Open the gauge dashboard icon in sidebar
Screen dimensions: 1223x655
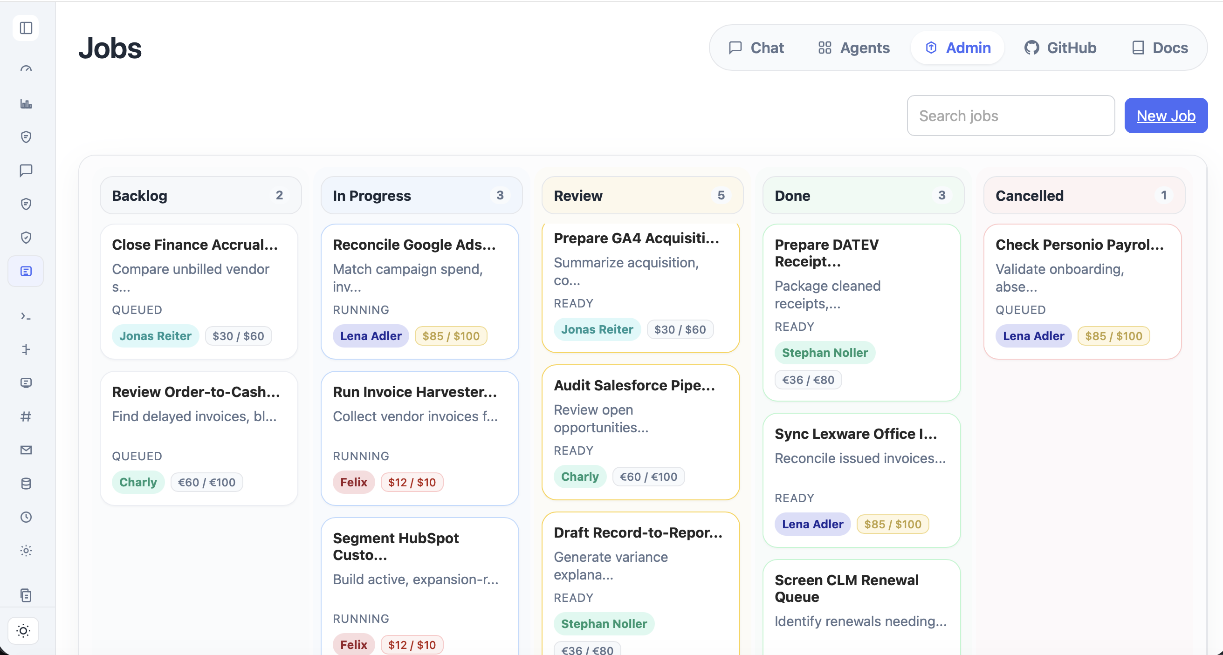click(26, 70)
